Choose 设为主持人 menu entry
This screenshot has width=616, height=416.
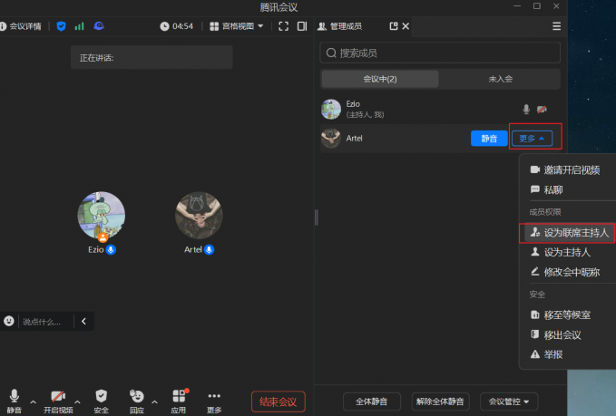(x=567, y=252)
